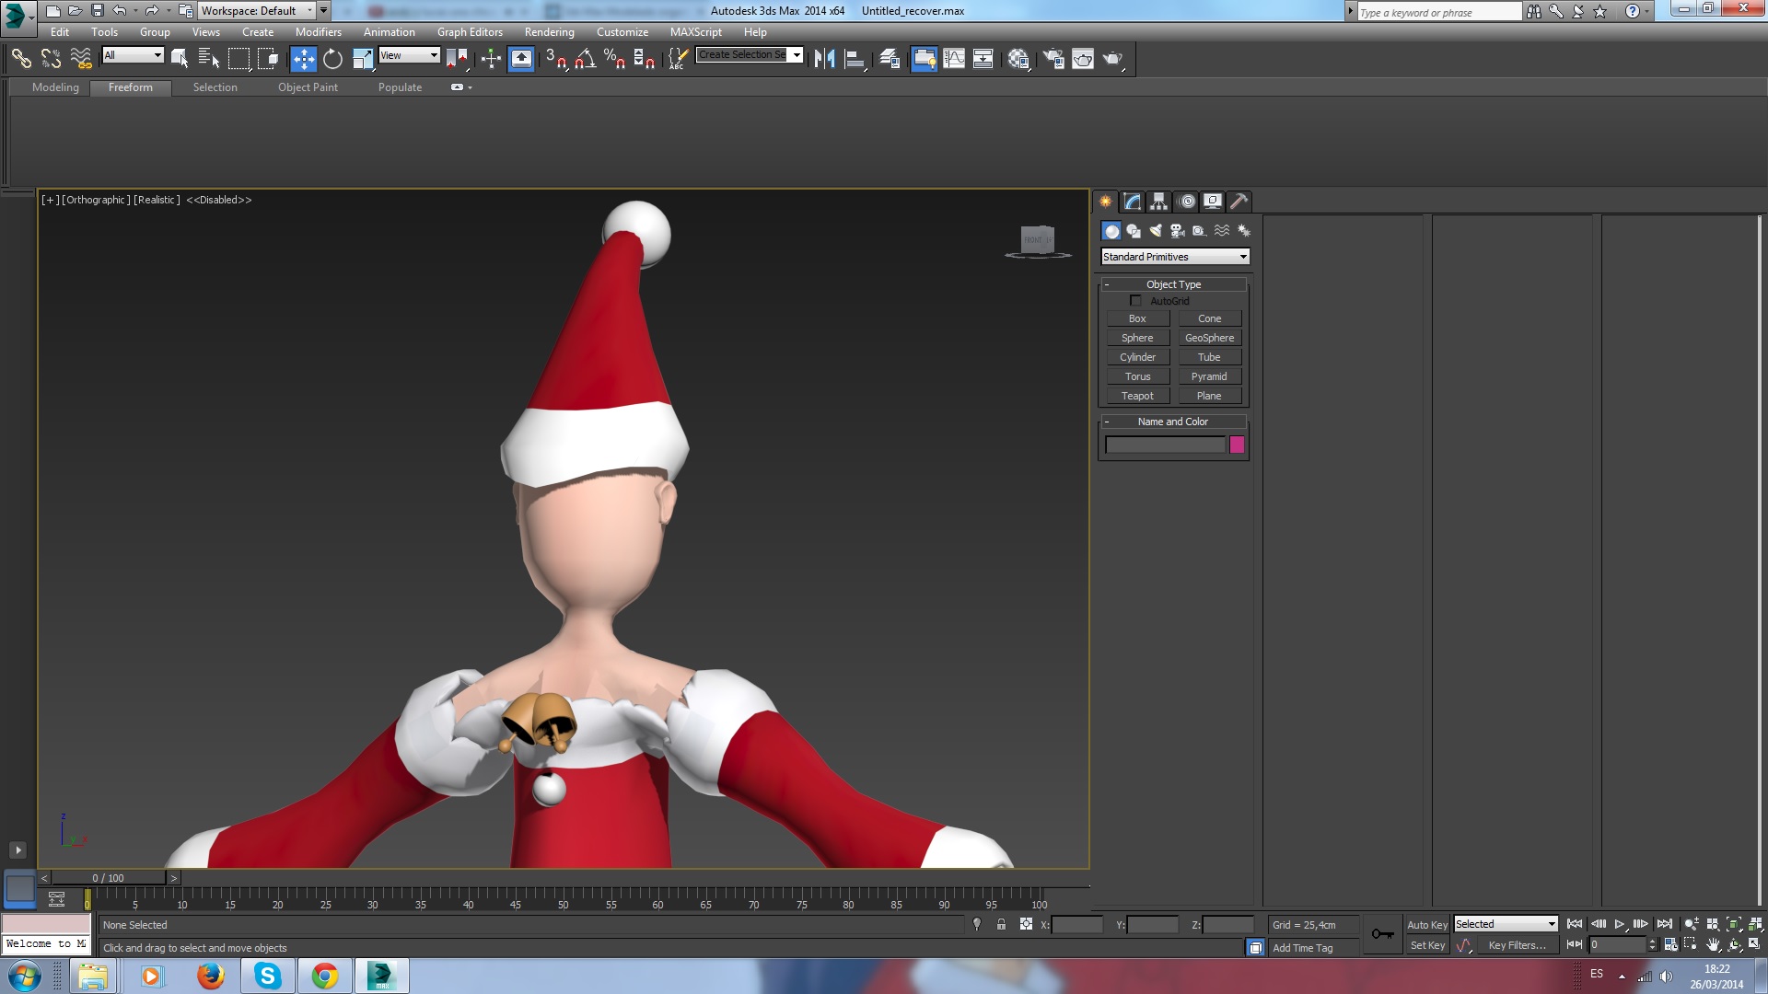Image resolution: width=1768 pixels, height=994 pixels.
Task: Open the View reference coordinate dropdown
Action: click(410, 55)
